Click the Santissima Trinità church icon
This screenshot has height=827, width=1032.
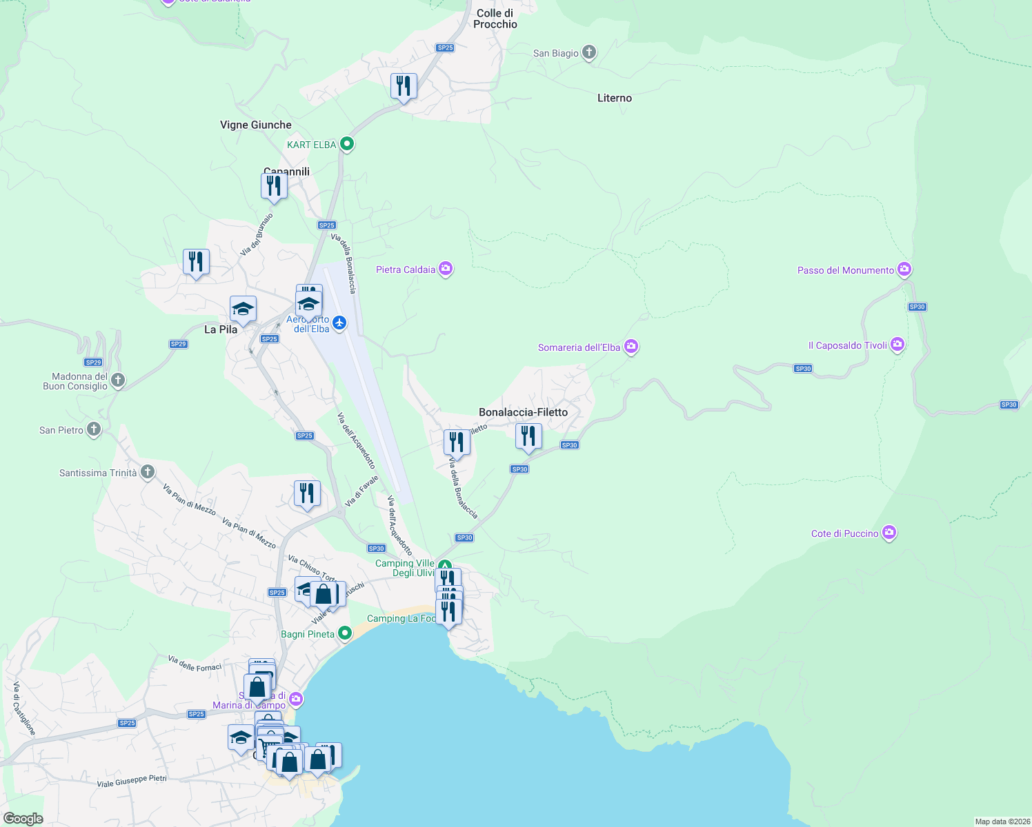coord(148,472)
